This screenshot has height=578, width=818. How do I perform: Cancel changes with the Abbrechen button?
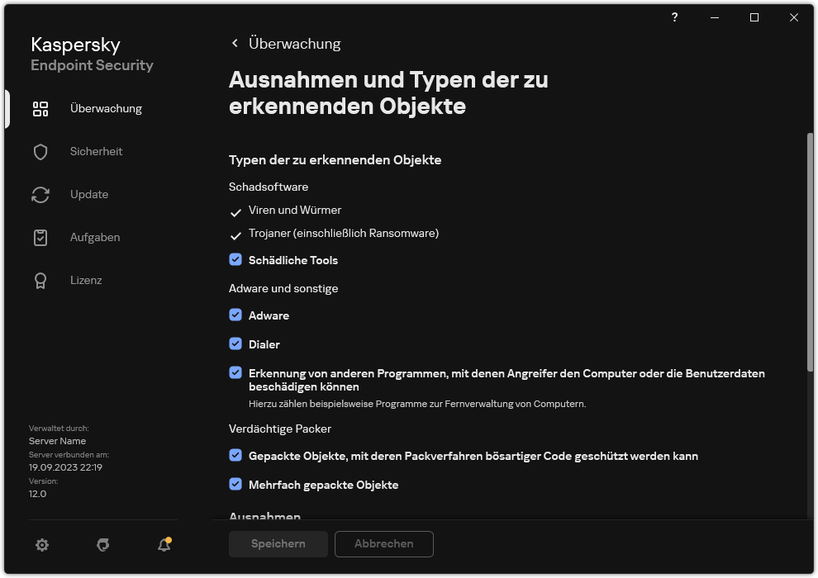(x=383, y=543)
